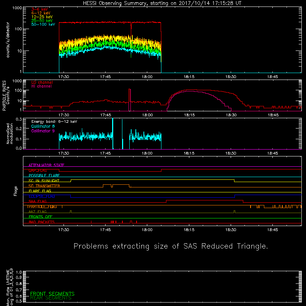Click the 18:45 time label under Normalized modulation plot

[x=272, y=153]
